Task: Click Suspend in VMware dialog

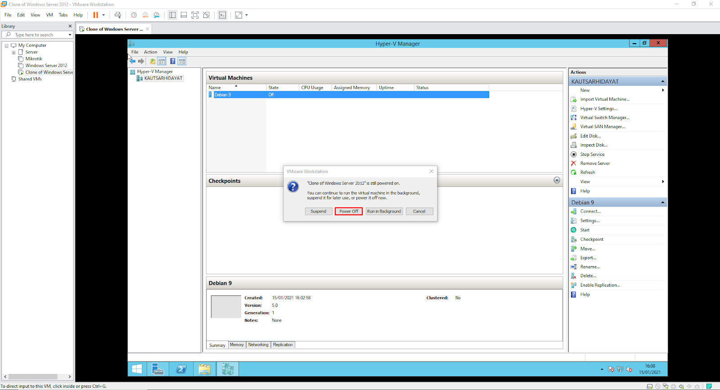Action: [x=319, y=211]
